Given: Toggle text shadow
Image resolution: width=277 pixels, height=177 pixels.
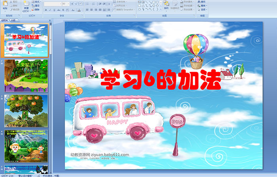Looking at the screenshot, I should pos(63,10).
